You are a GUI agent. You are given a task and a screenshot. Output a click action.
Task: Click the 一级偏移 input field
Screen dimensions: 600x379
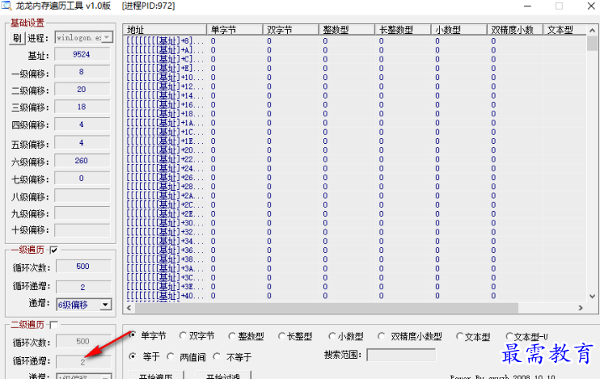[x=82, y=72]
